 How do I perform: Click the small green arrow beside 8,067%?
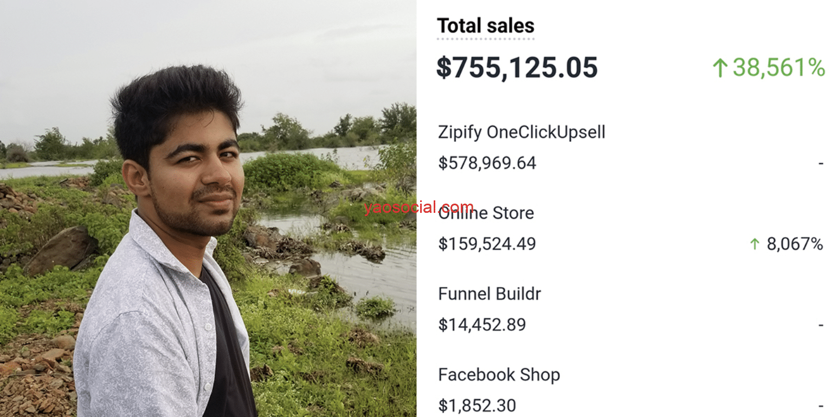coord(754,244)
